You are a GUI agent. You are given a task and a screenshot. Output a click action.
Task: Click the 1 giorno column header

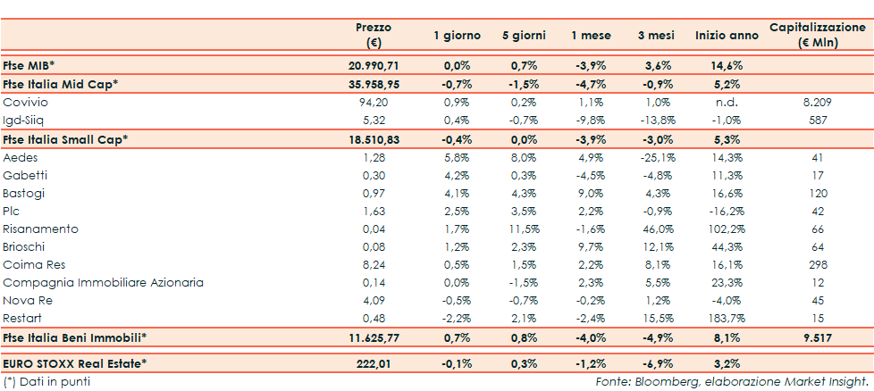(458, 36)
